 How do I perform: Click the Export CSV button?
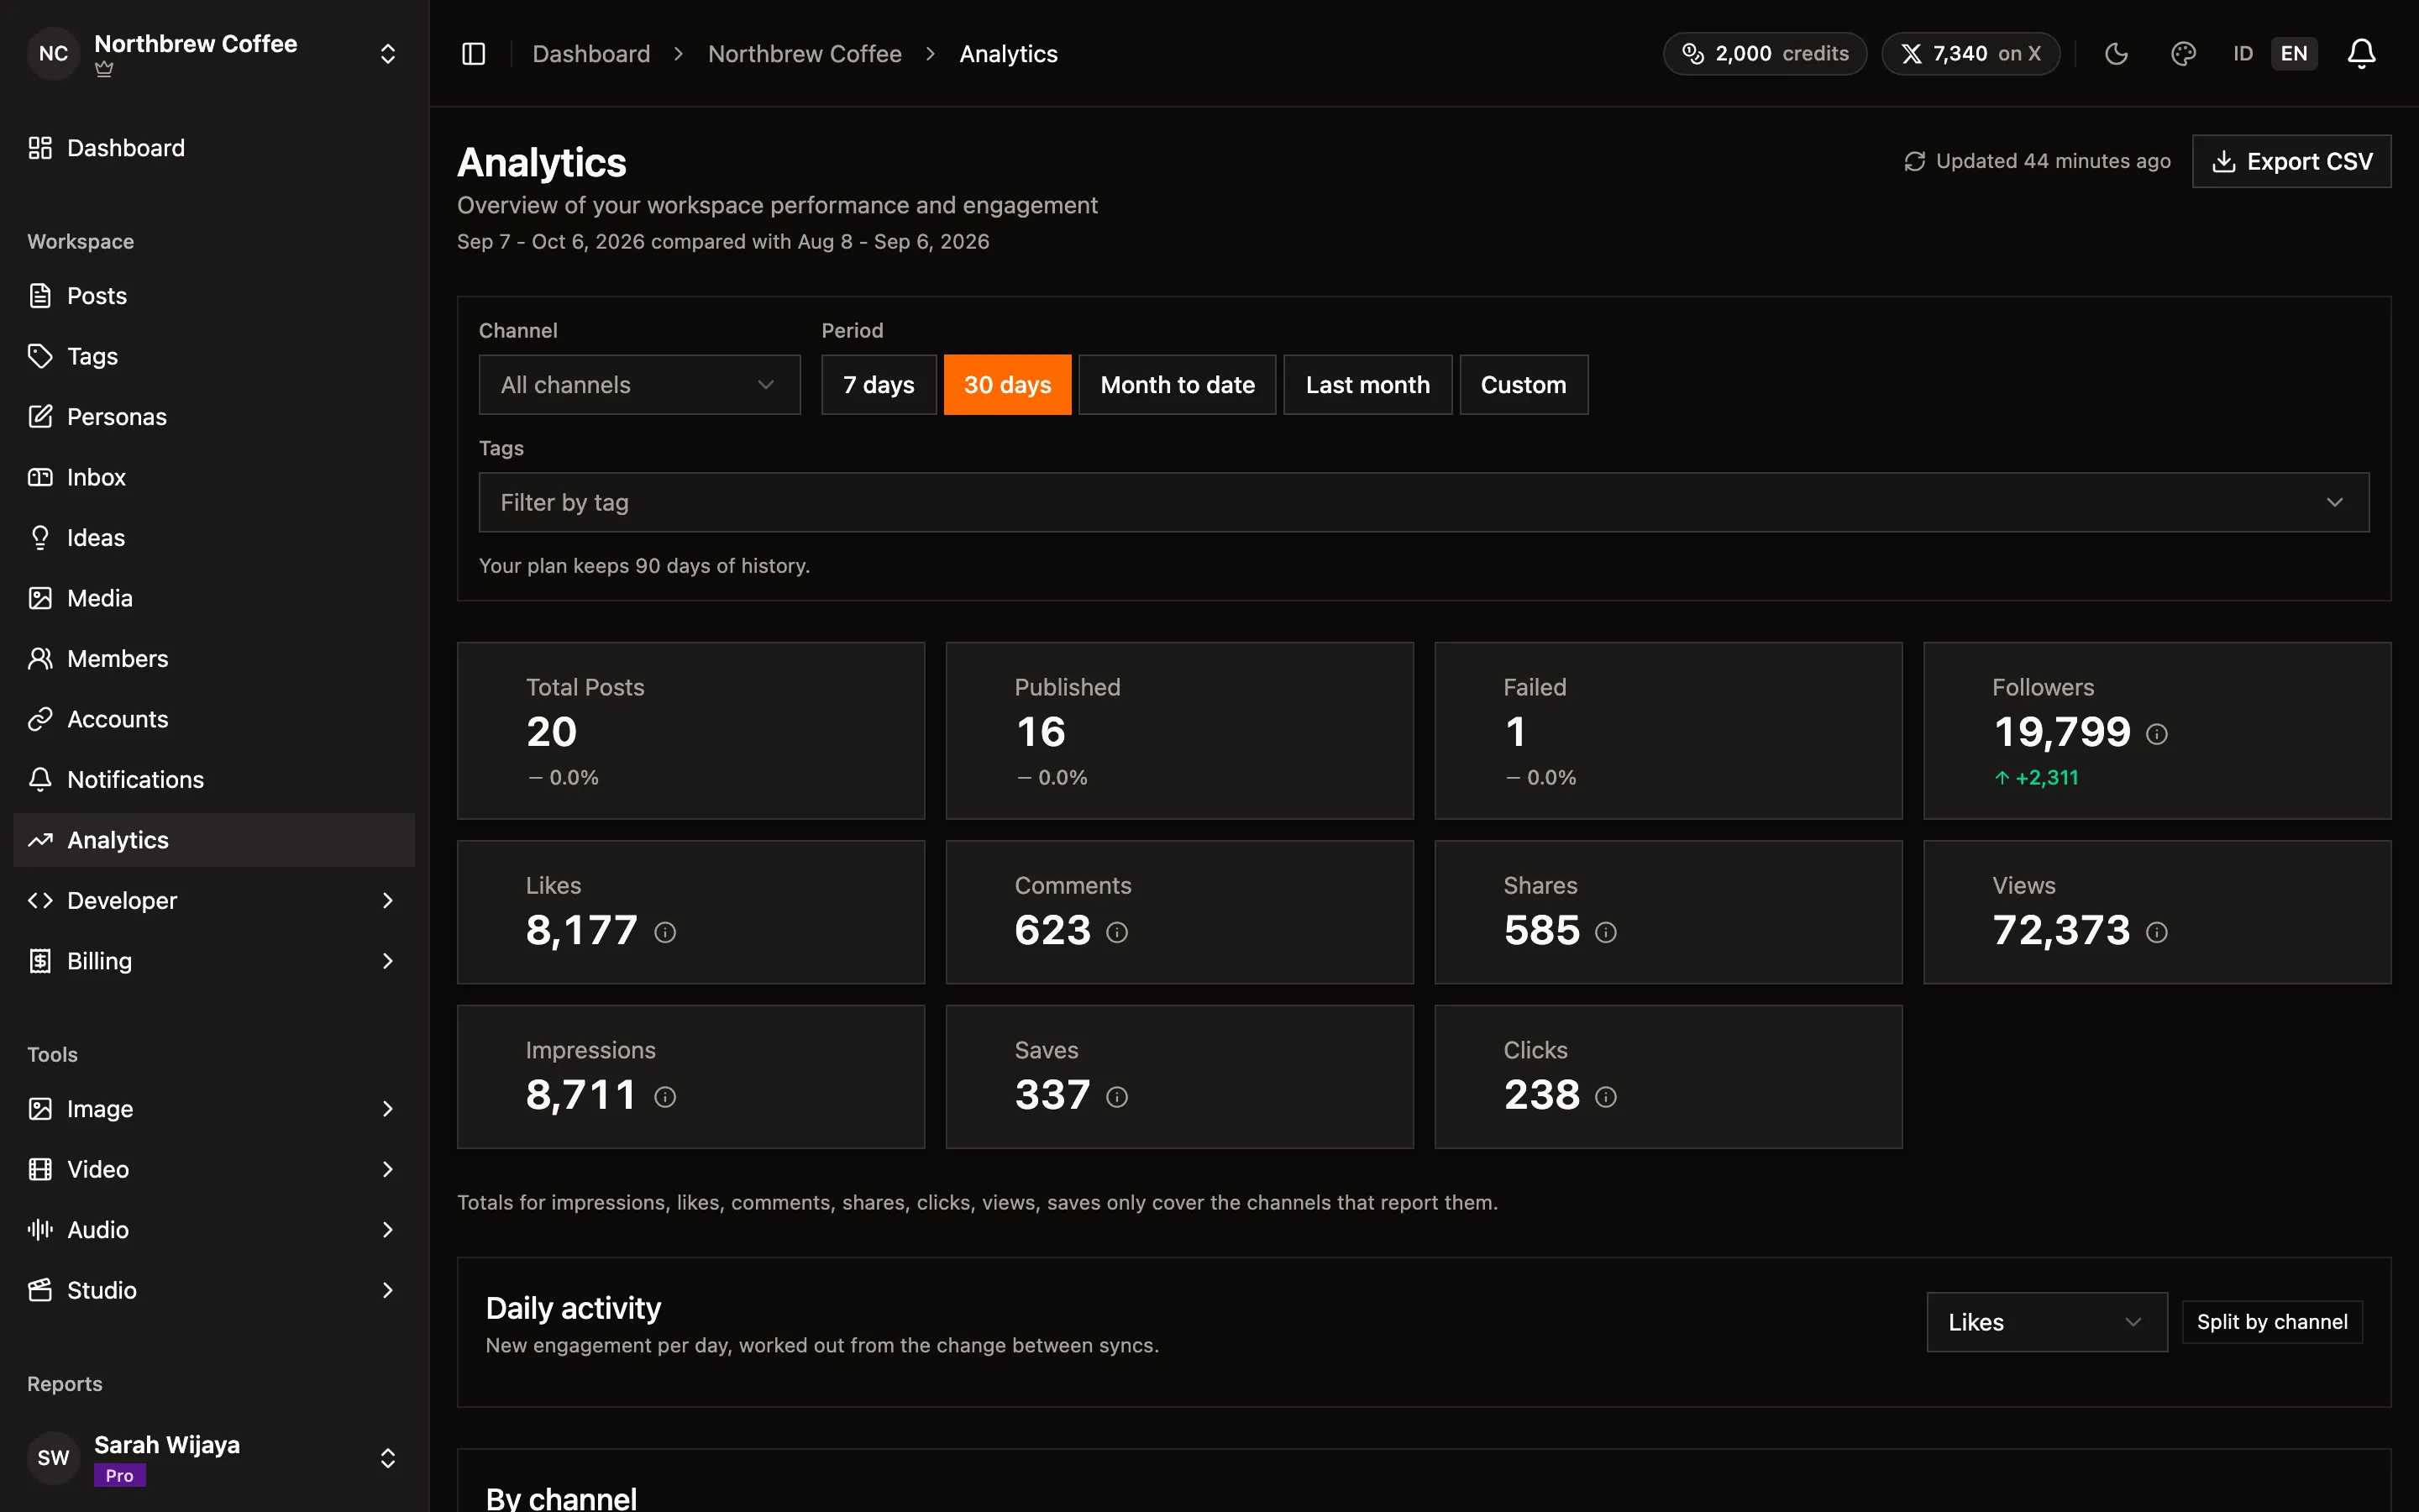click(2291, 161)
